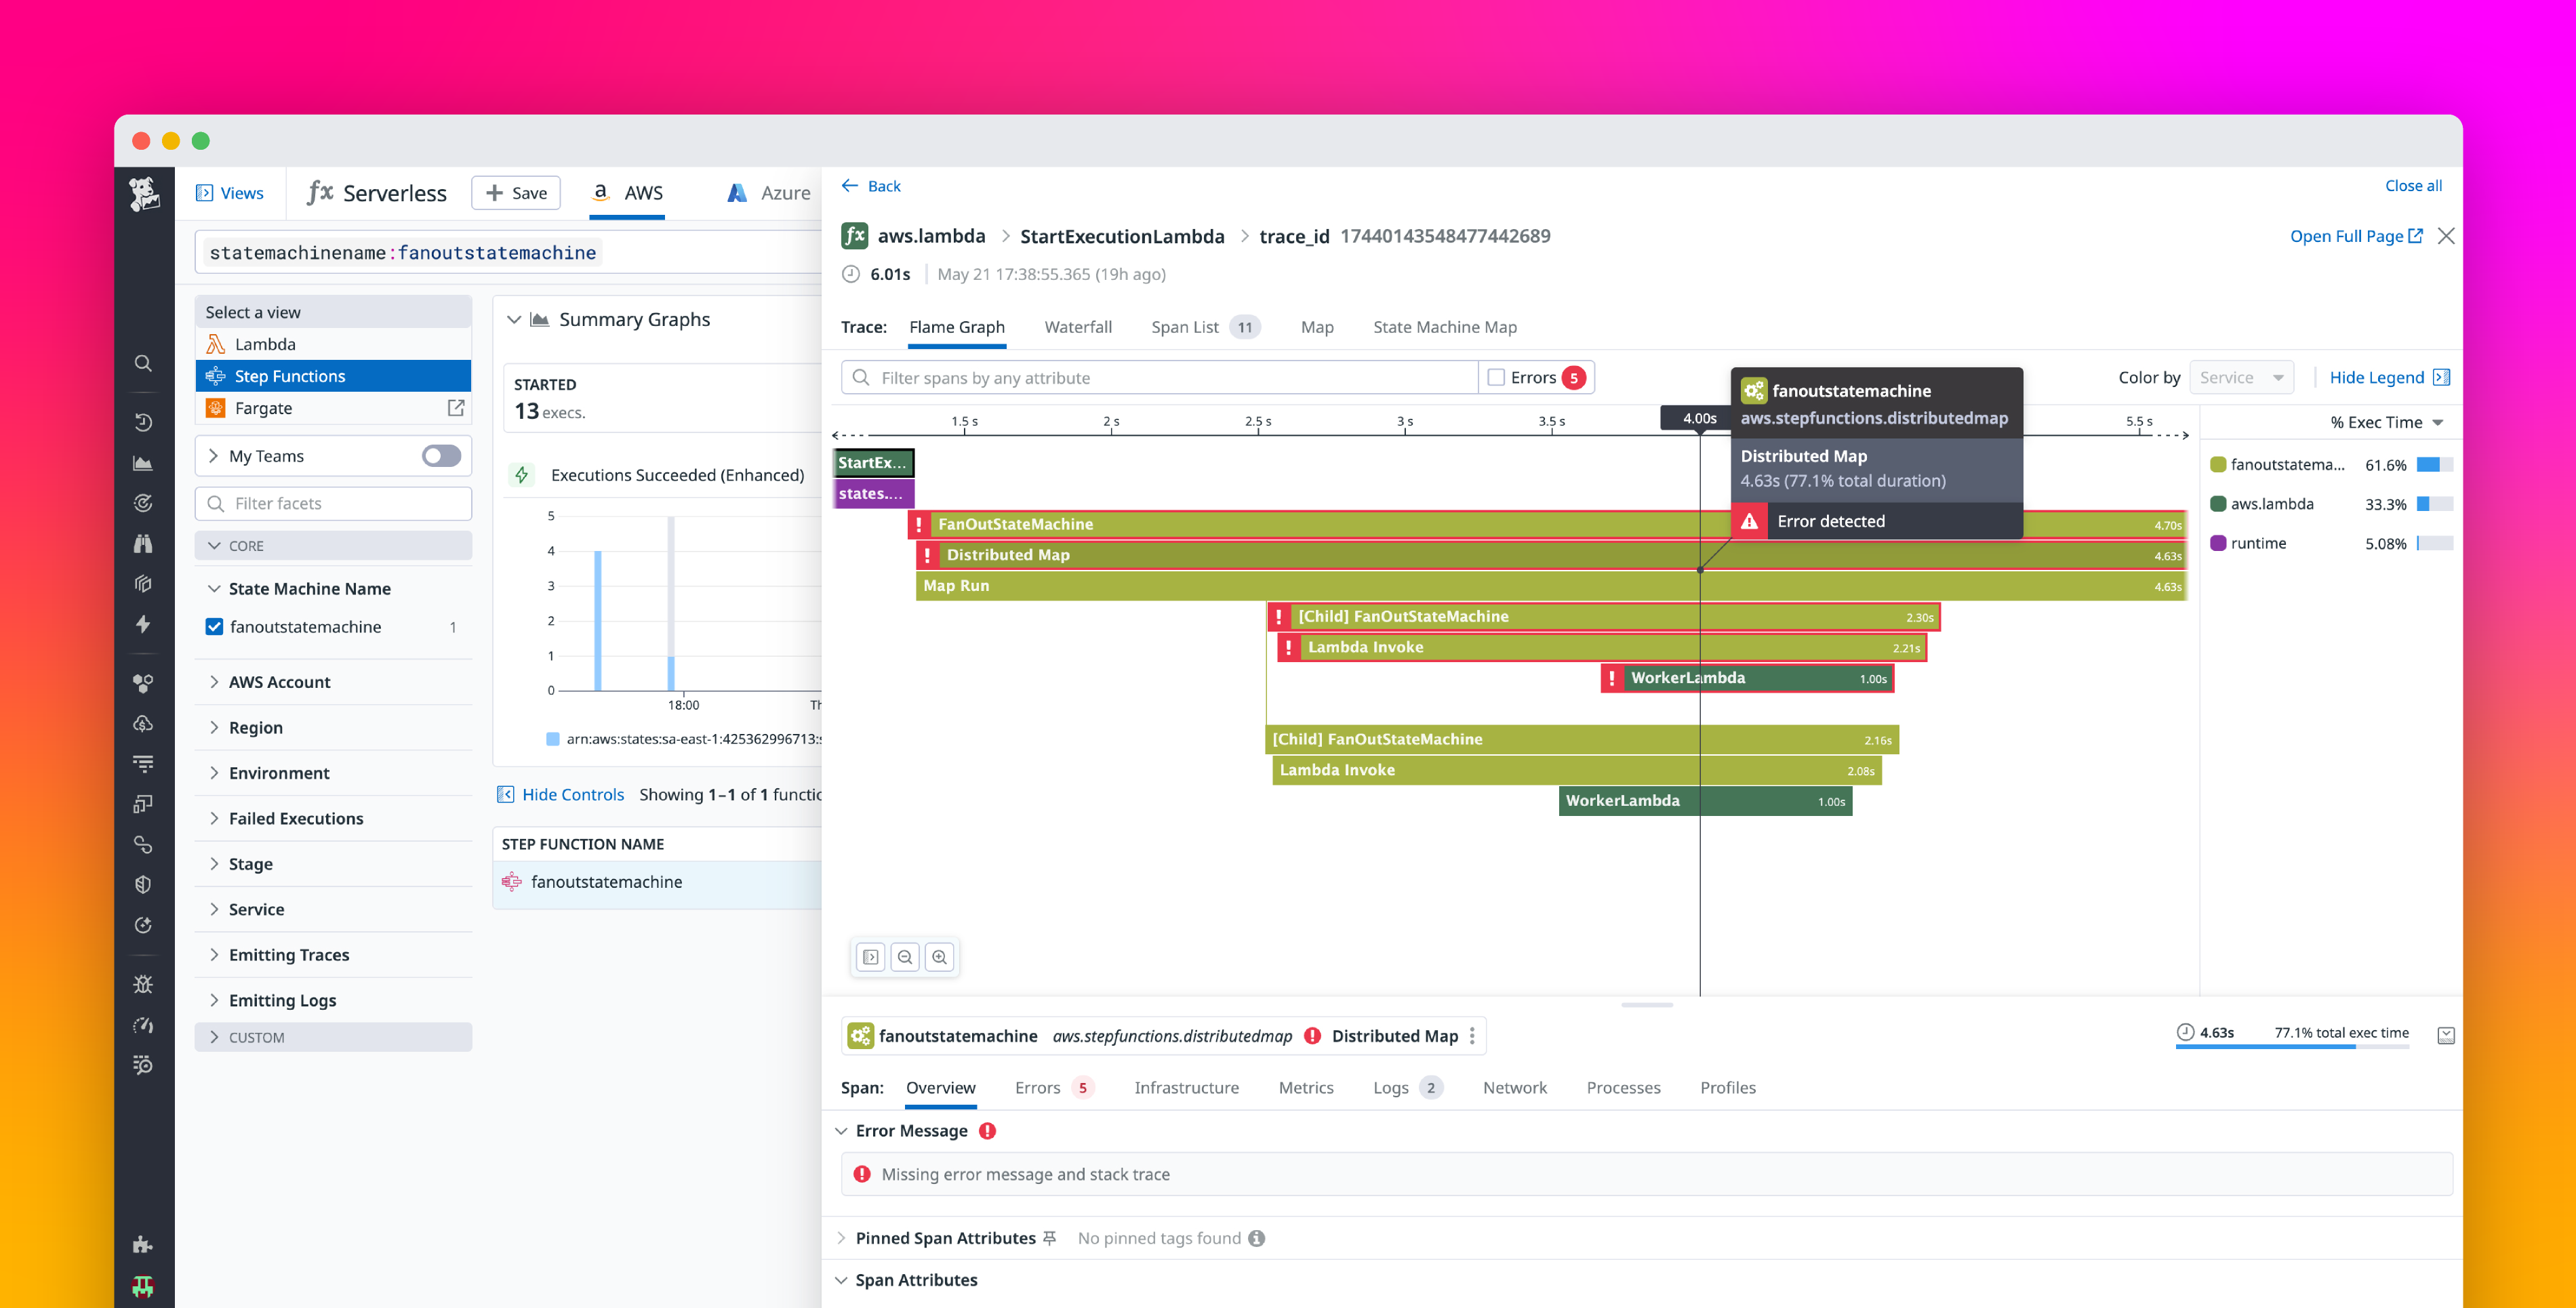Zoom out of the flame graph
Viewport: 2576px width, 1308px height.
point(904,957)
